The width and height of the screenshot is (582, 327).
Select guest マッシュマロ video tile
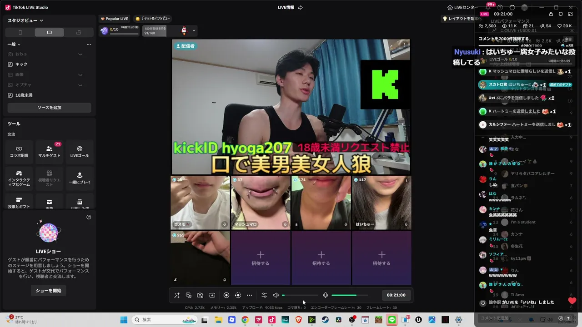[261, 203]
